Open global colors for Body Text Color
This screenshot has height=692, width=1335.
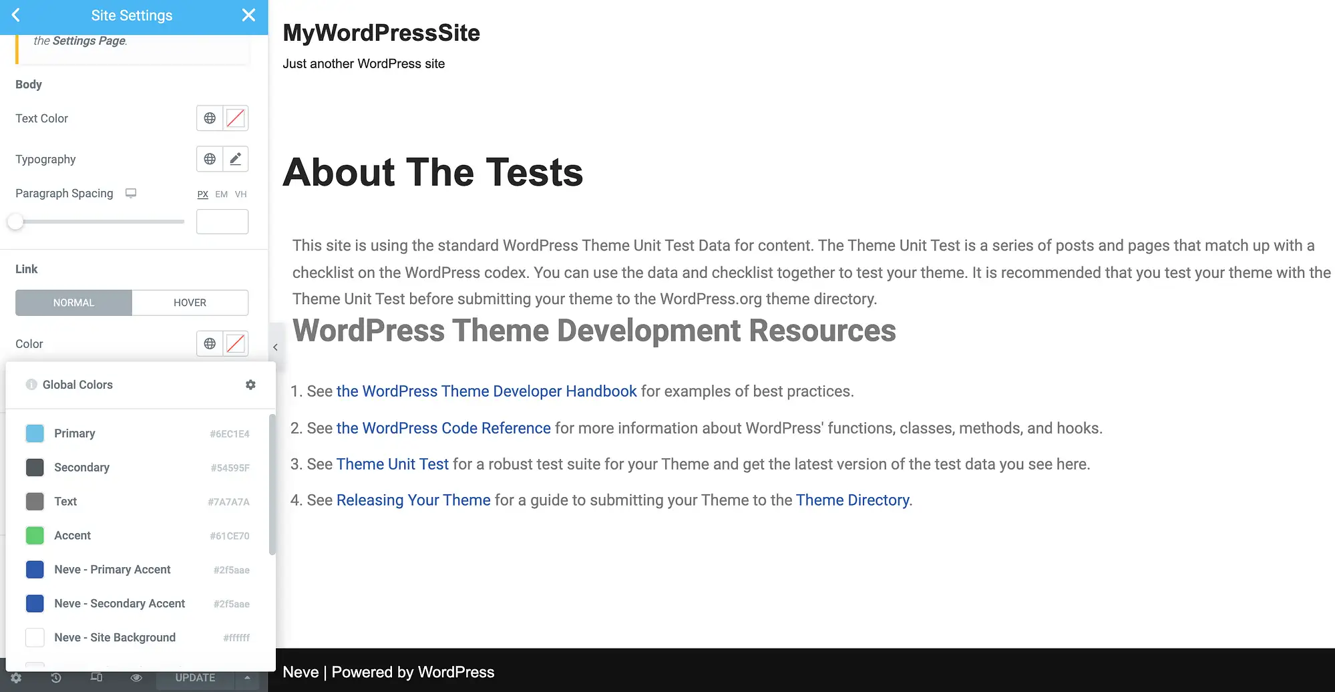coord(210,118)
